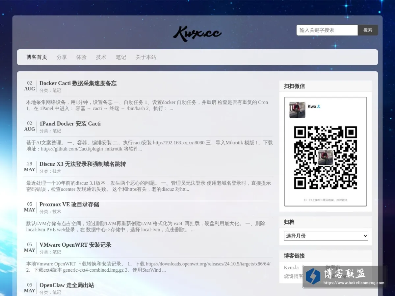The height and width of the screenshot is (296, 395).
Task: Open the 笔记 navigation item
Action: click(121, 57)
